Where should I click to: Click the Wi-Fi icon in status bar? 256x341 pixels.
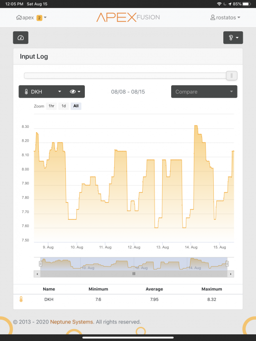click(x=219, y=4)
